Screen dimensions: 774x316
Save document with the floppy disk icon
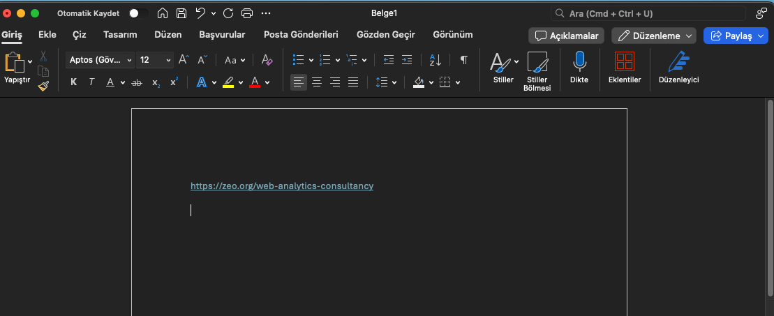point(181,13)
